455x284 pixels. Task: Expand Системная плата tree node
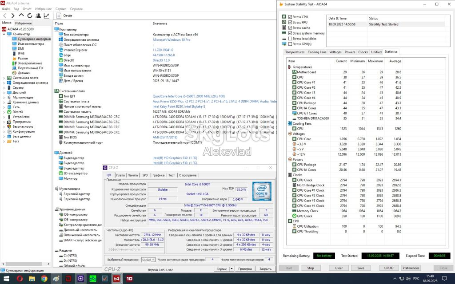point(4,78)
